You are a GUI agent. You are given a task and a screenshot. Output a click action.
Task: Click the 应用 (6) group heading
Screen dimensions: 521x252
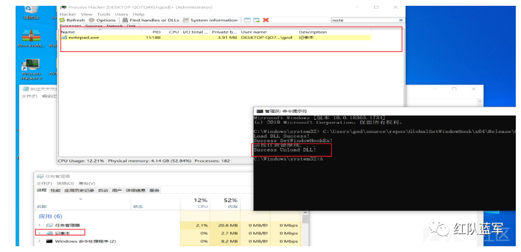click(50, 216)
